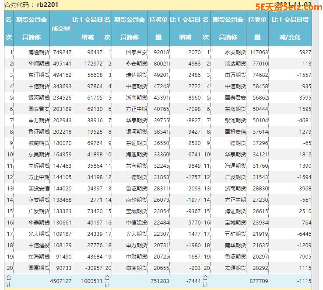Click the total long position 751283

pyautogui.click(x=159, y=281)
